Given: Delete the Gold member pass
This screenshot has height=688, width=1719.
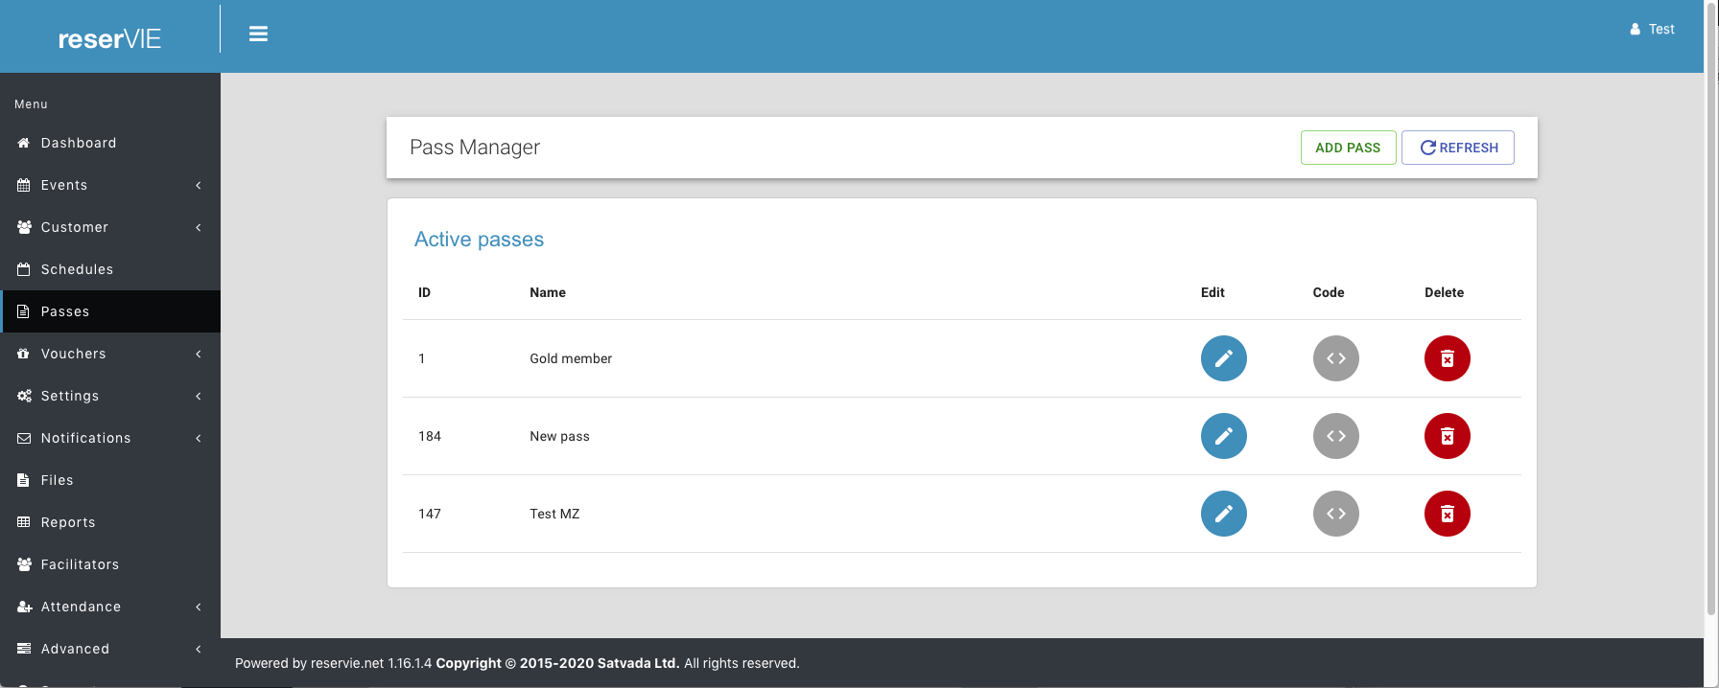Looking at the screenshot, I should click(1447, 358).
